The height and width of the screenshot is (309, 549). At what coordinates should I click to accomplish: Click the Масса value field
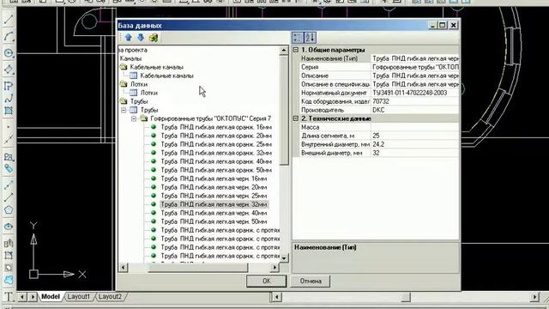(415, 127)
